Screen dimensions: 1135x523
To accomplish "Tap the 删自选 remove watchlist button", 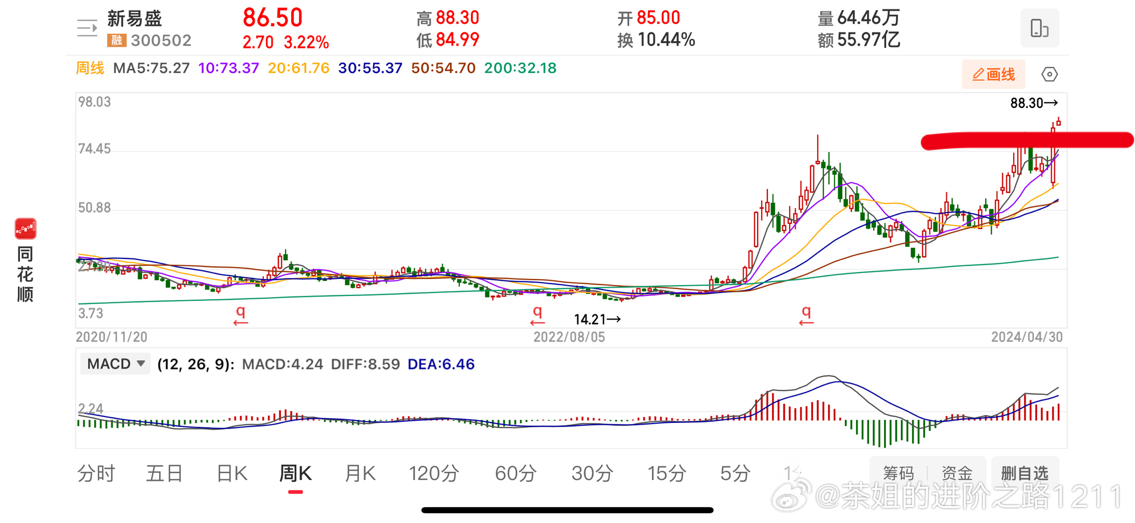I will (x=1025, y=473).
